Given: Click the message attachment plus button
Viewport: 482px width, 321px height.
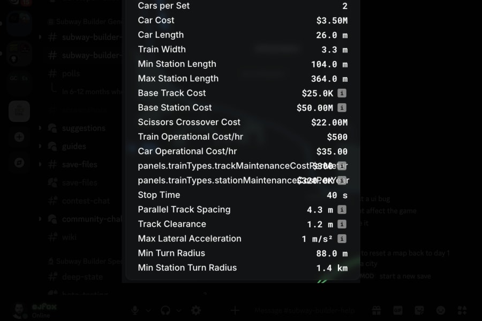Looking at the screenshot, I should coord(235,310).
